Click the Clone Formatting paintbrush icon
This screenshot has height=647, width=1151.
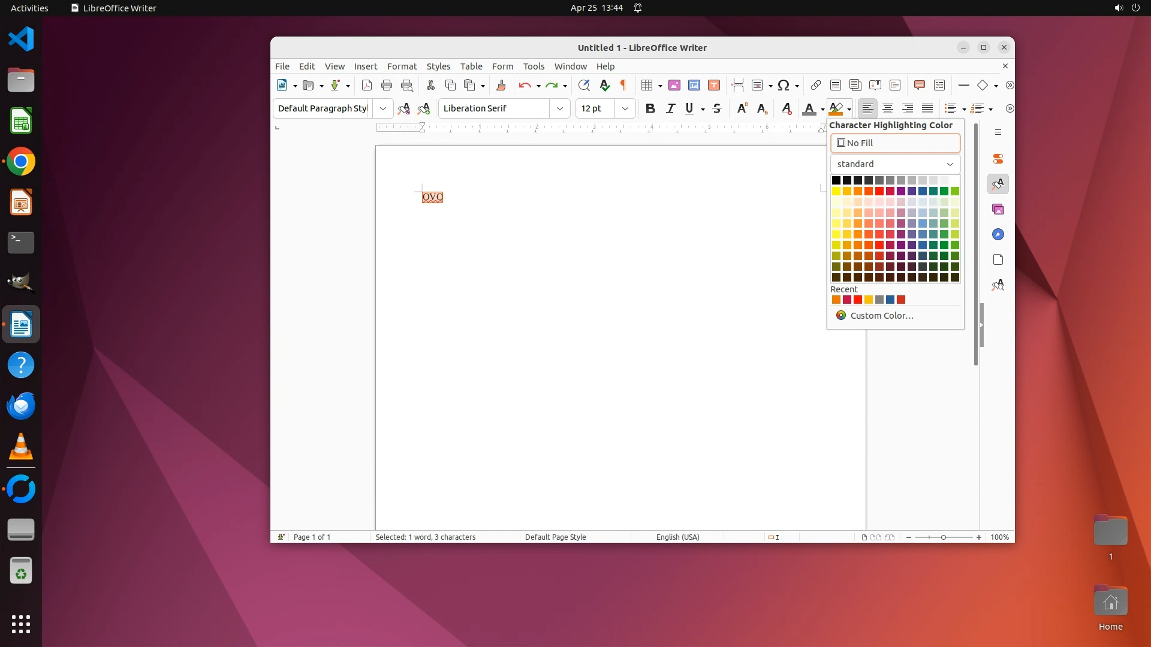coord(501,85)
